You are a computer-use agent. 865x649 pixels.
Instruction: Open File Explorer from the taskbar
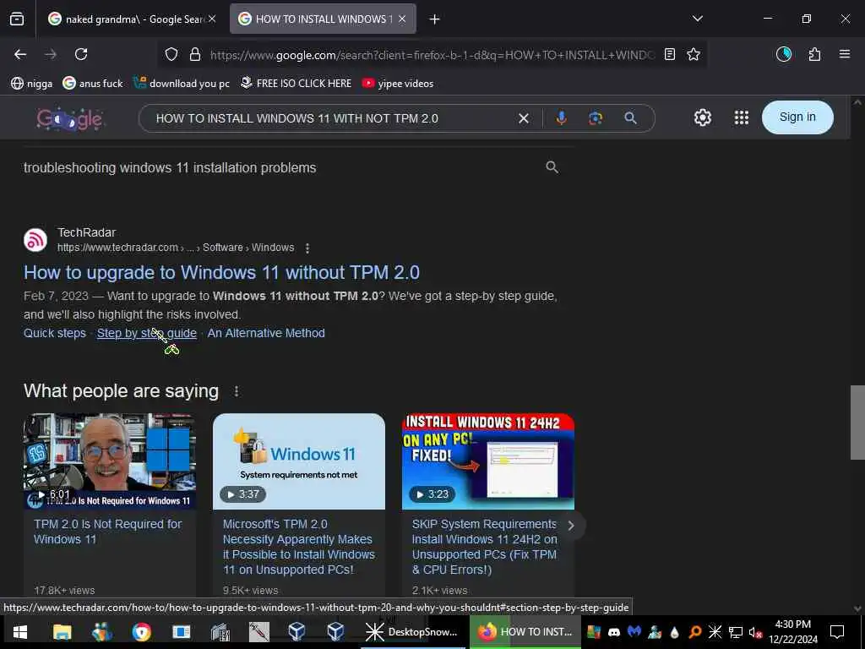[x=62, y=632]
